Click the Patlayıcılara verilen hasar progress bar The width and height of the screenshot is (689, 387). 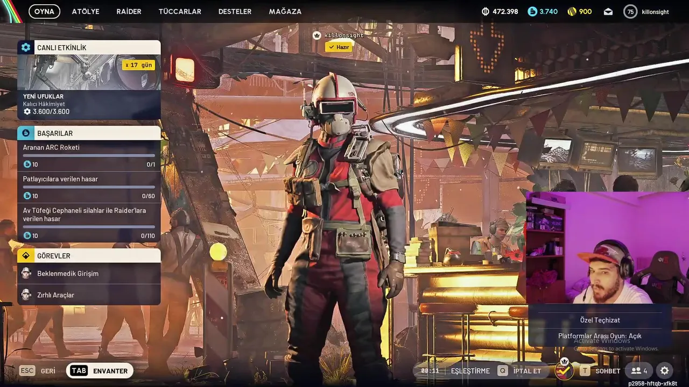(89, 187)
